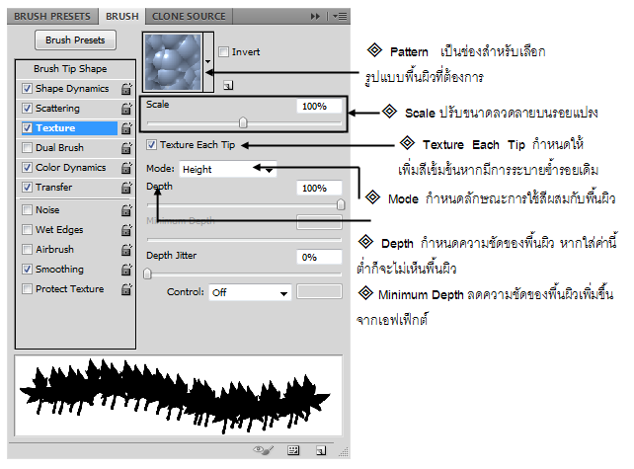Viewport: 634px width, 469px height.
Task: Click the new brush icon in the bottom bar
Action: point(321,450)
